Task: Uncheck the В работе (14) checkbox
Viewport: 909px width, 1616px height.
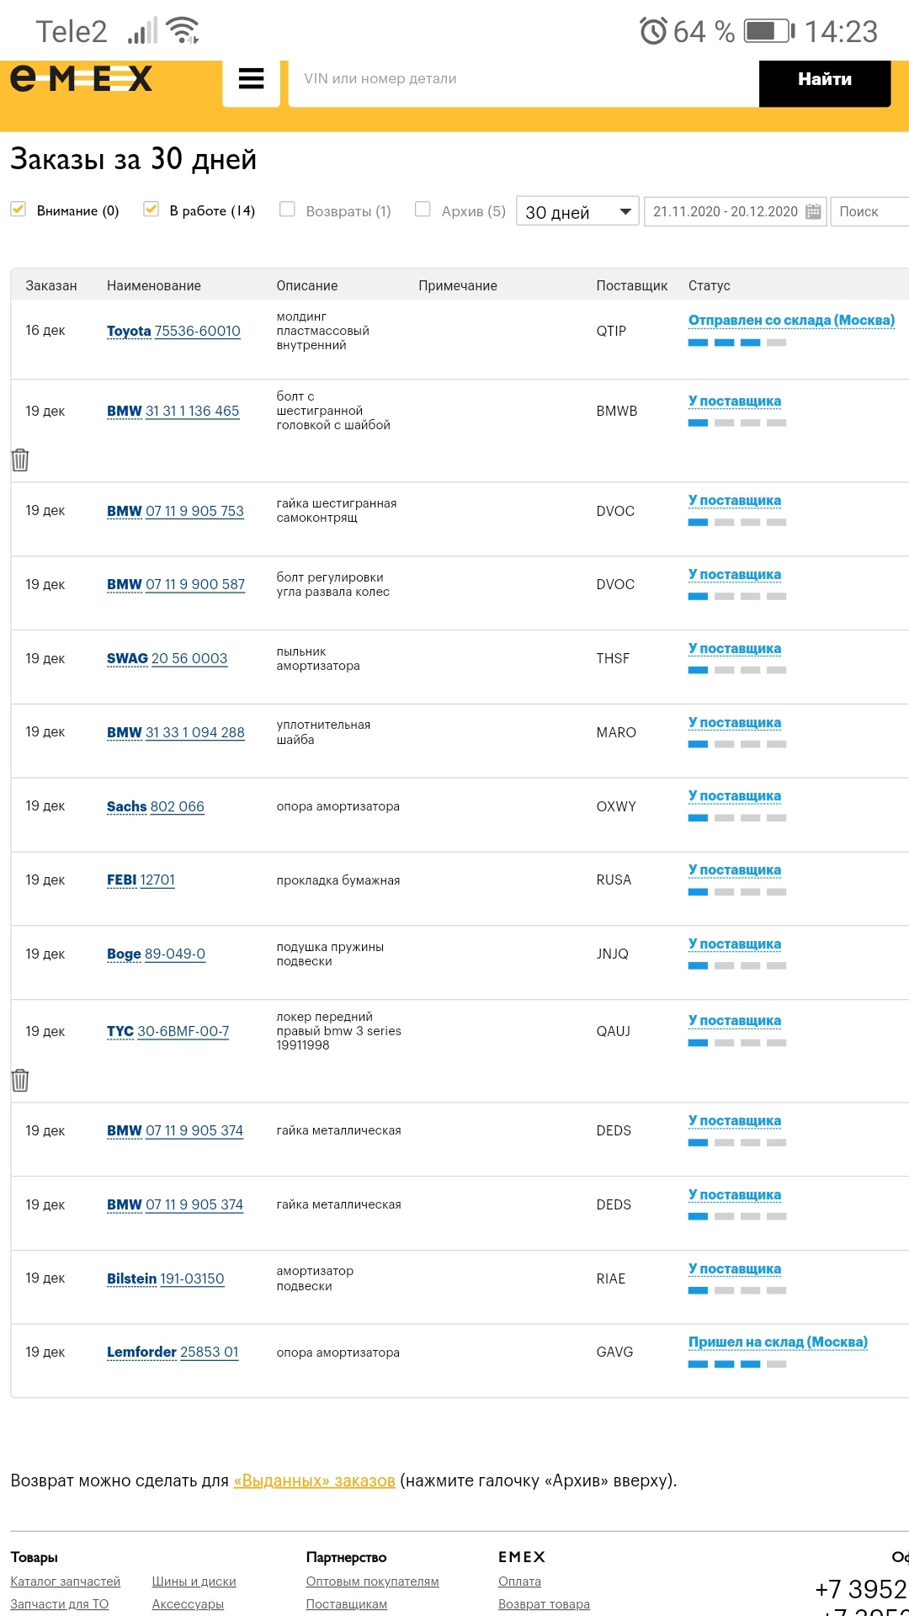Action: (x=151, y=210)
